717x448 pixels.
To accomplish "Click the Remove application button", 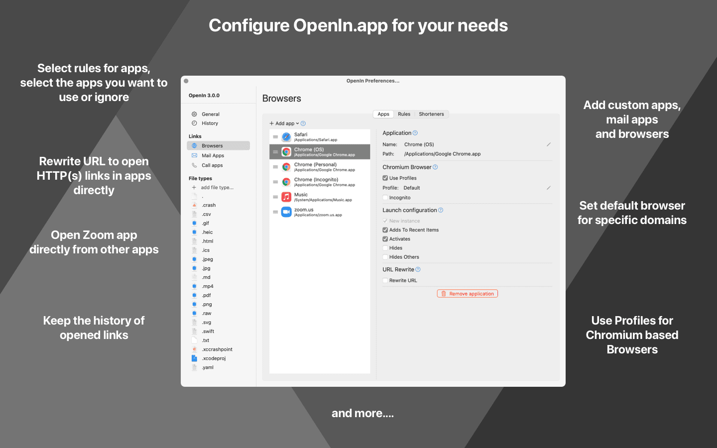I will [468, 294].
